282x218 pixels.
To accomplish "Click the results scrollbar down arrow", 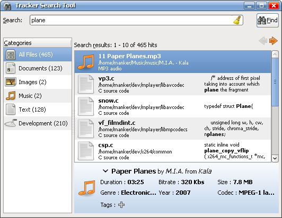I will [x=275, y=158].
